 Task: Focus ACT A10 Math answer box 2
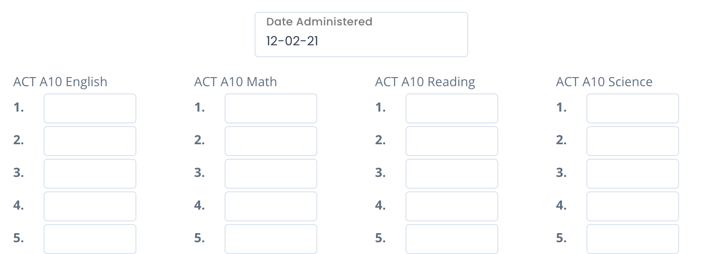point(271,141)
